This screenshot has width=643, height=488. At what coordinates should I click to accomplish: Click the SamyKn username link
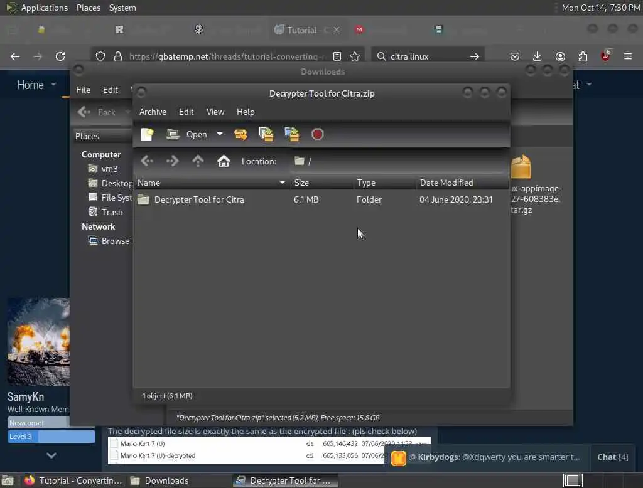tap(25, 396)
